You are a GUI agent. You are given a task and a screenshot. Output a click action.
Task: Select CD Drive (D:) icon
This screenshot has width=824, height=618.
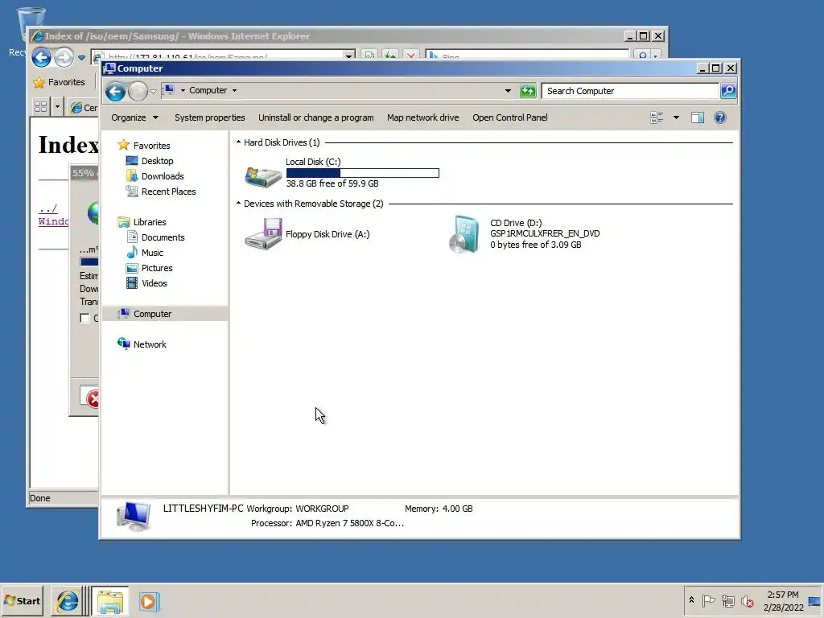point(464,234)
